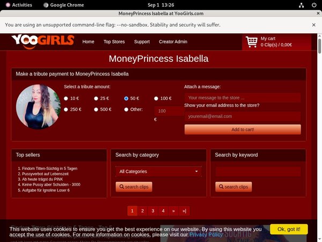This screenshot has height=242, width=322.
Task: Open the Top Stores menu
Action: pos(114,42)
